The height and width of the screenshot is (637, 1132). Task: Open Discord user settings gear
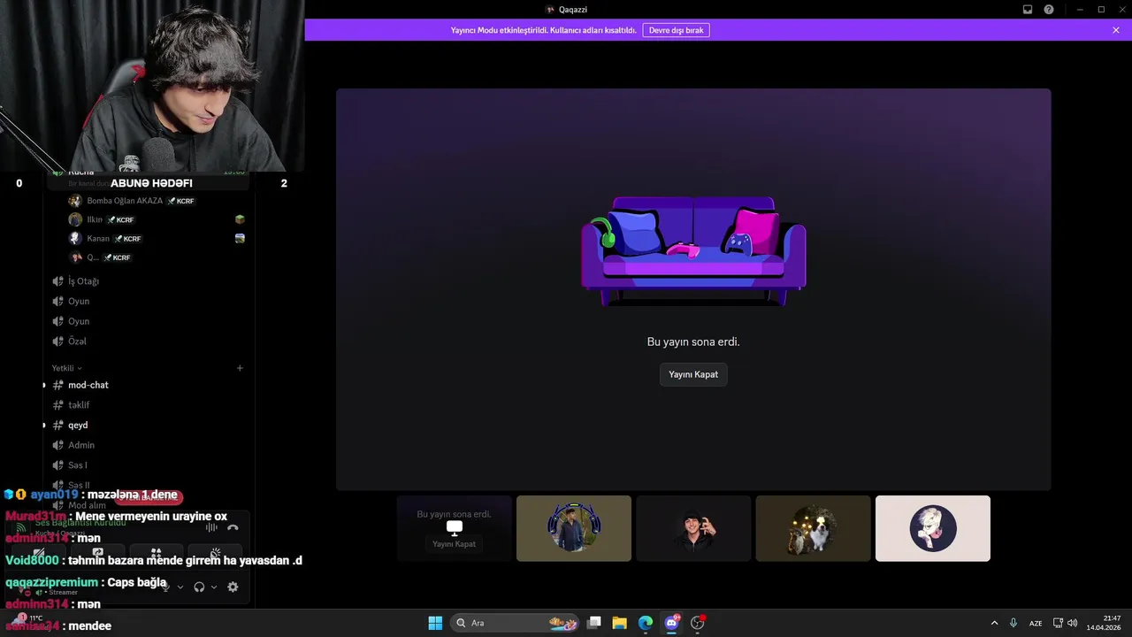coord(233,587)
